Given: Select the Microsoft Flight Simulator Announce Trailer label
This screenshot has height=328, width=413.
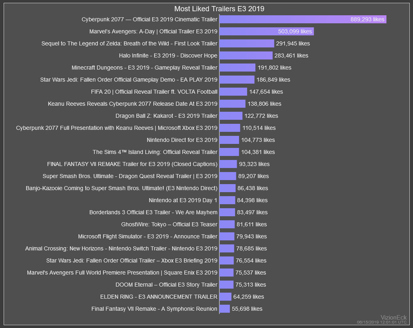Looking at the screenshot, I should (147, 236).
